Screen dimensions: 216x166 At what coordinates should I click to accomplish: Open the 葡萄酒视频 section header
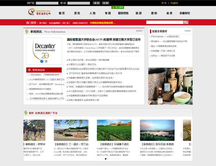39,70
